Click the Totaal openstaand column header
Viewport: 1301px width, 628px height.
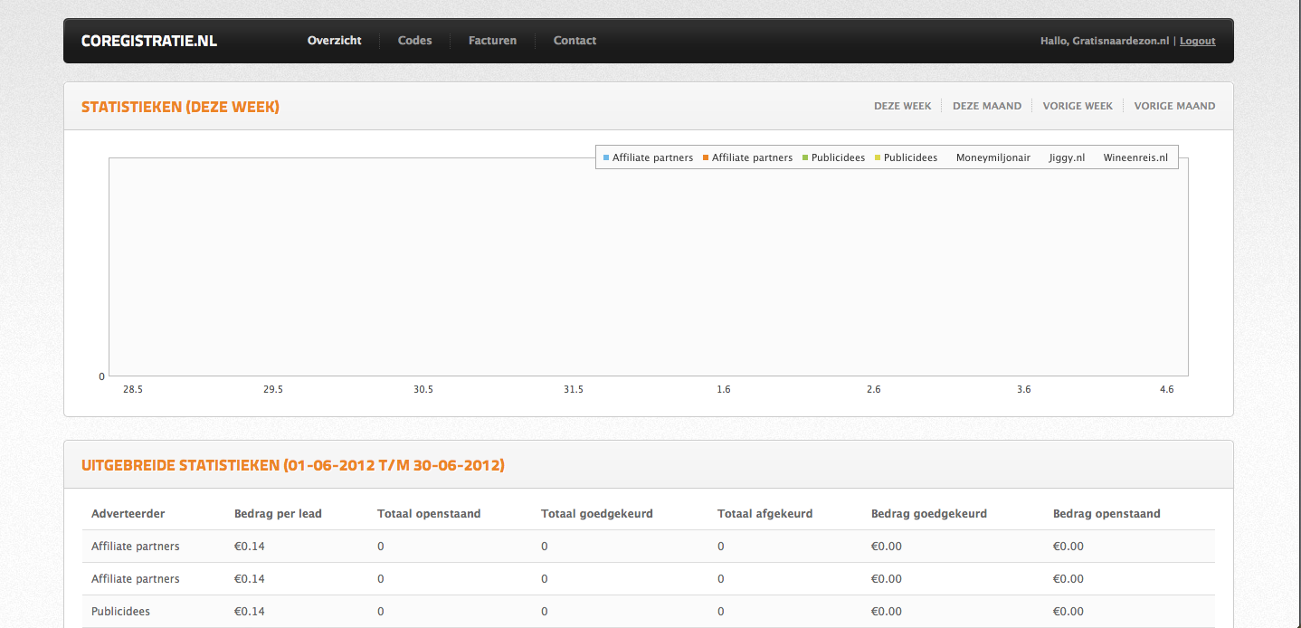pyautogui.click(x=429, y=513)
